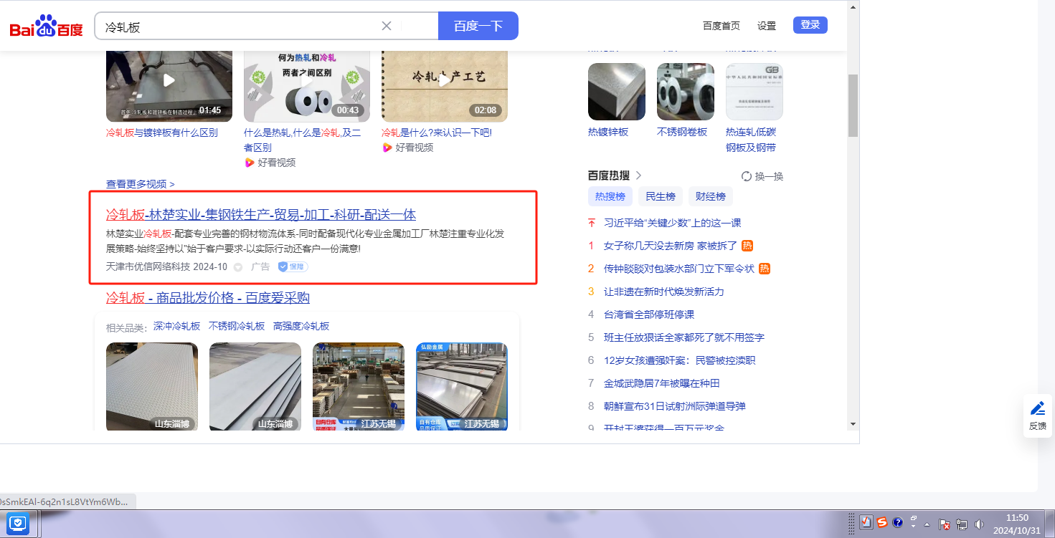Open top pinned hot search 习近平给"关键少数"上的这一课
Screen dimensions: 1055x538
[673, 223]
